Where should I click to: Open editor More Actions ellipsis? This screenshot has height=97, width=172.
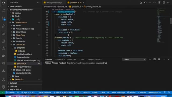tap(168, 2)
